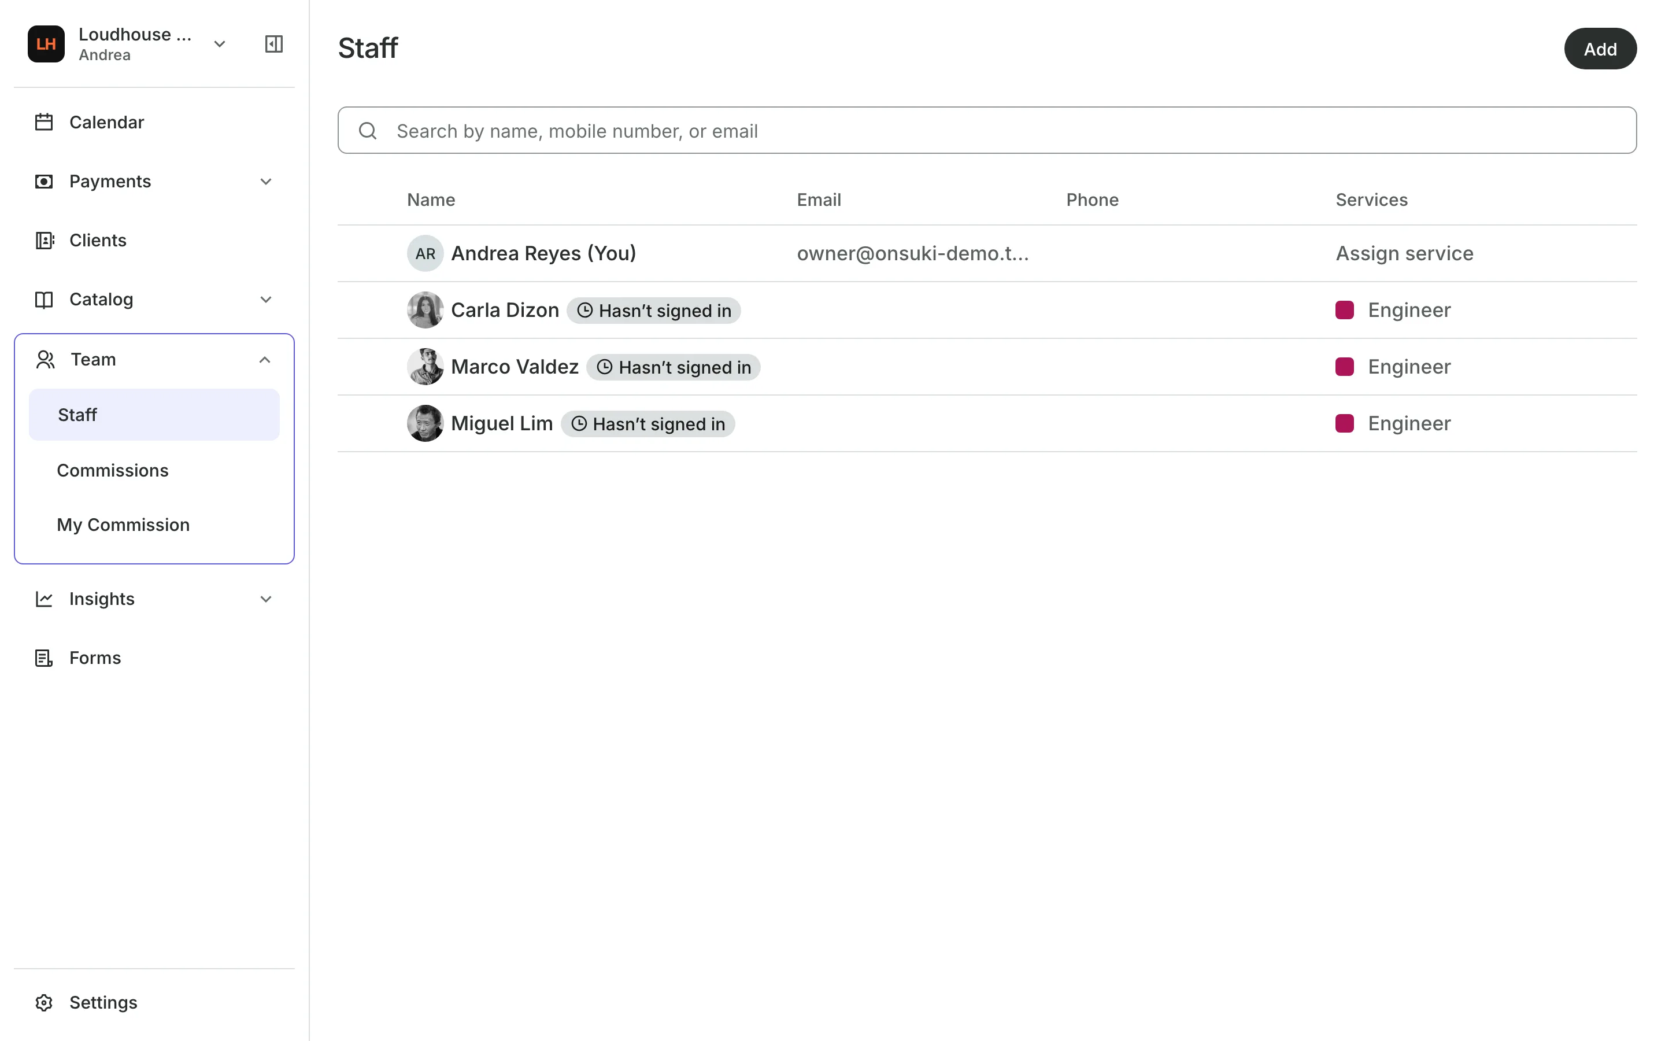
Task: Click Engineer color swatch for Miguel Lim
Action: pos(1344,423)
